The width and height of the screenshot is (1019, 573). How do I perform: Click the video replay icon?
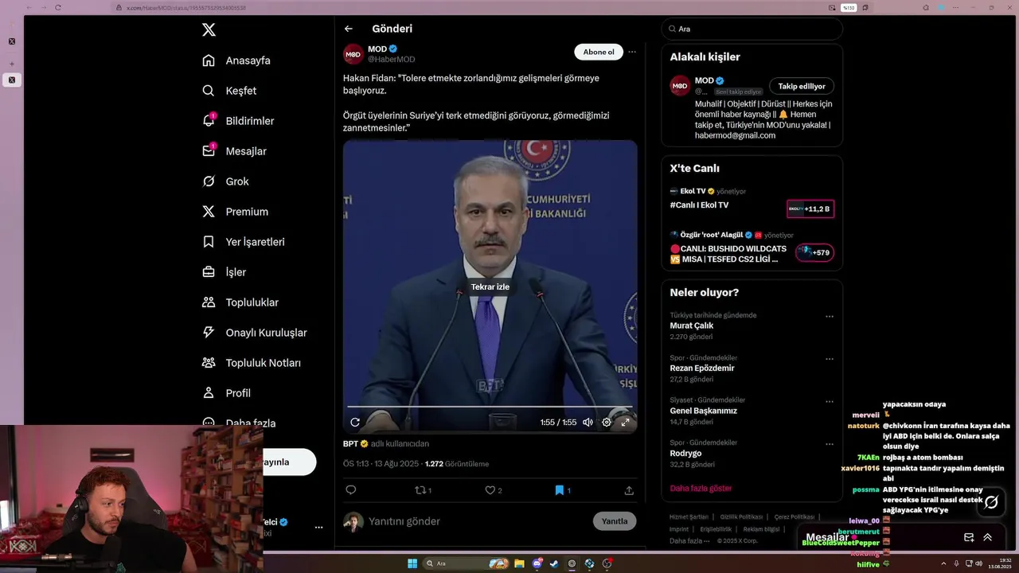pos(355,423)
